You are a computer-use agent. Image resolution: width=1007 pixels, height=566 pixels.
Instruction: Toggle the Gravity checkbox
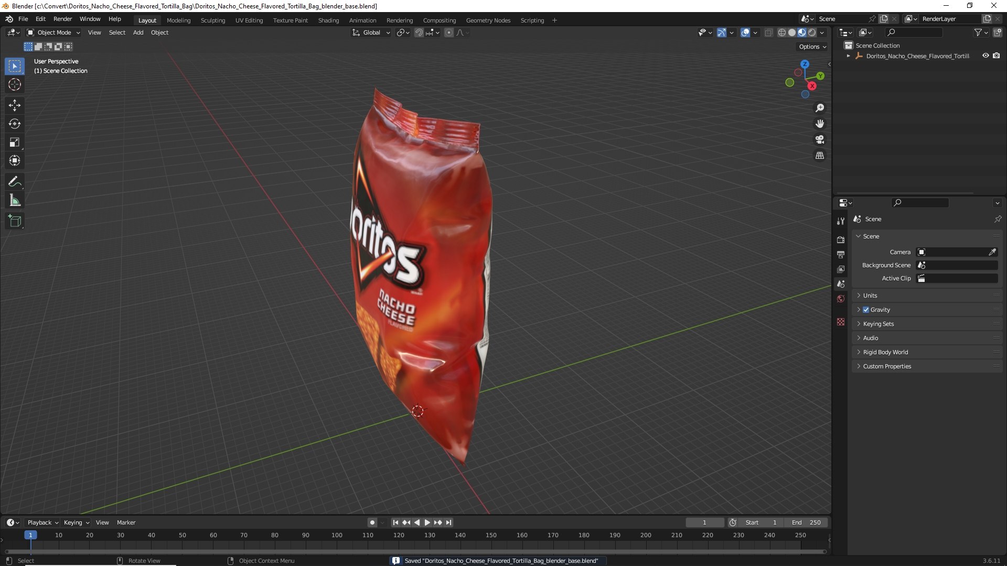[866, 310]
